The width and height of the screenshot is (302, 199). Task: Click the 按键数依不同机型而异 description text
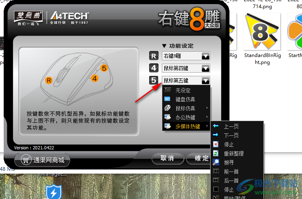[78, 121]
